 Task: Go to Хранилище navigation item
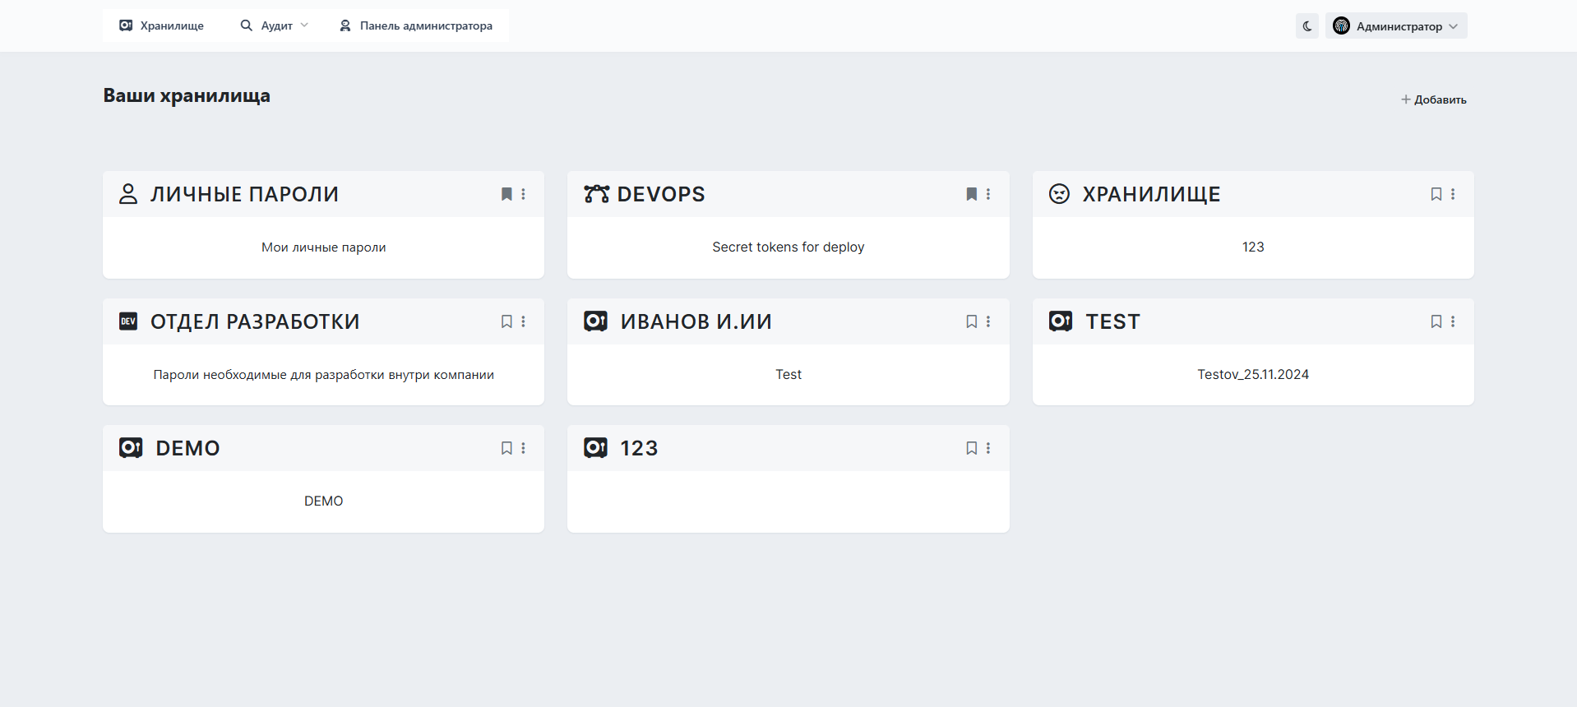pos(162,25)
